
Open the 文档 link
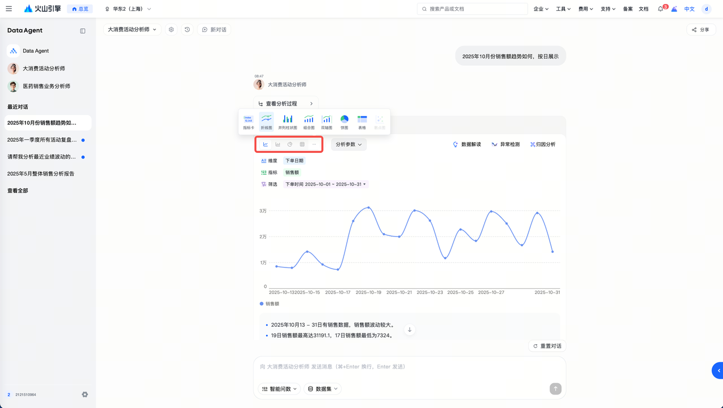click(x=644, y=9)
